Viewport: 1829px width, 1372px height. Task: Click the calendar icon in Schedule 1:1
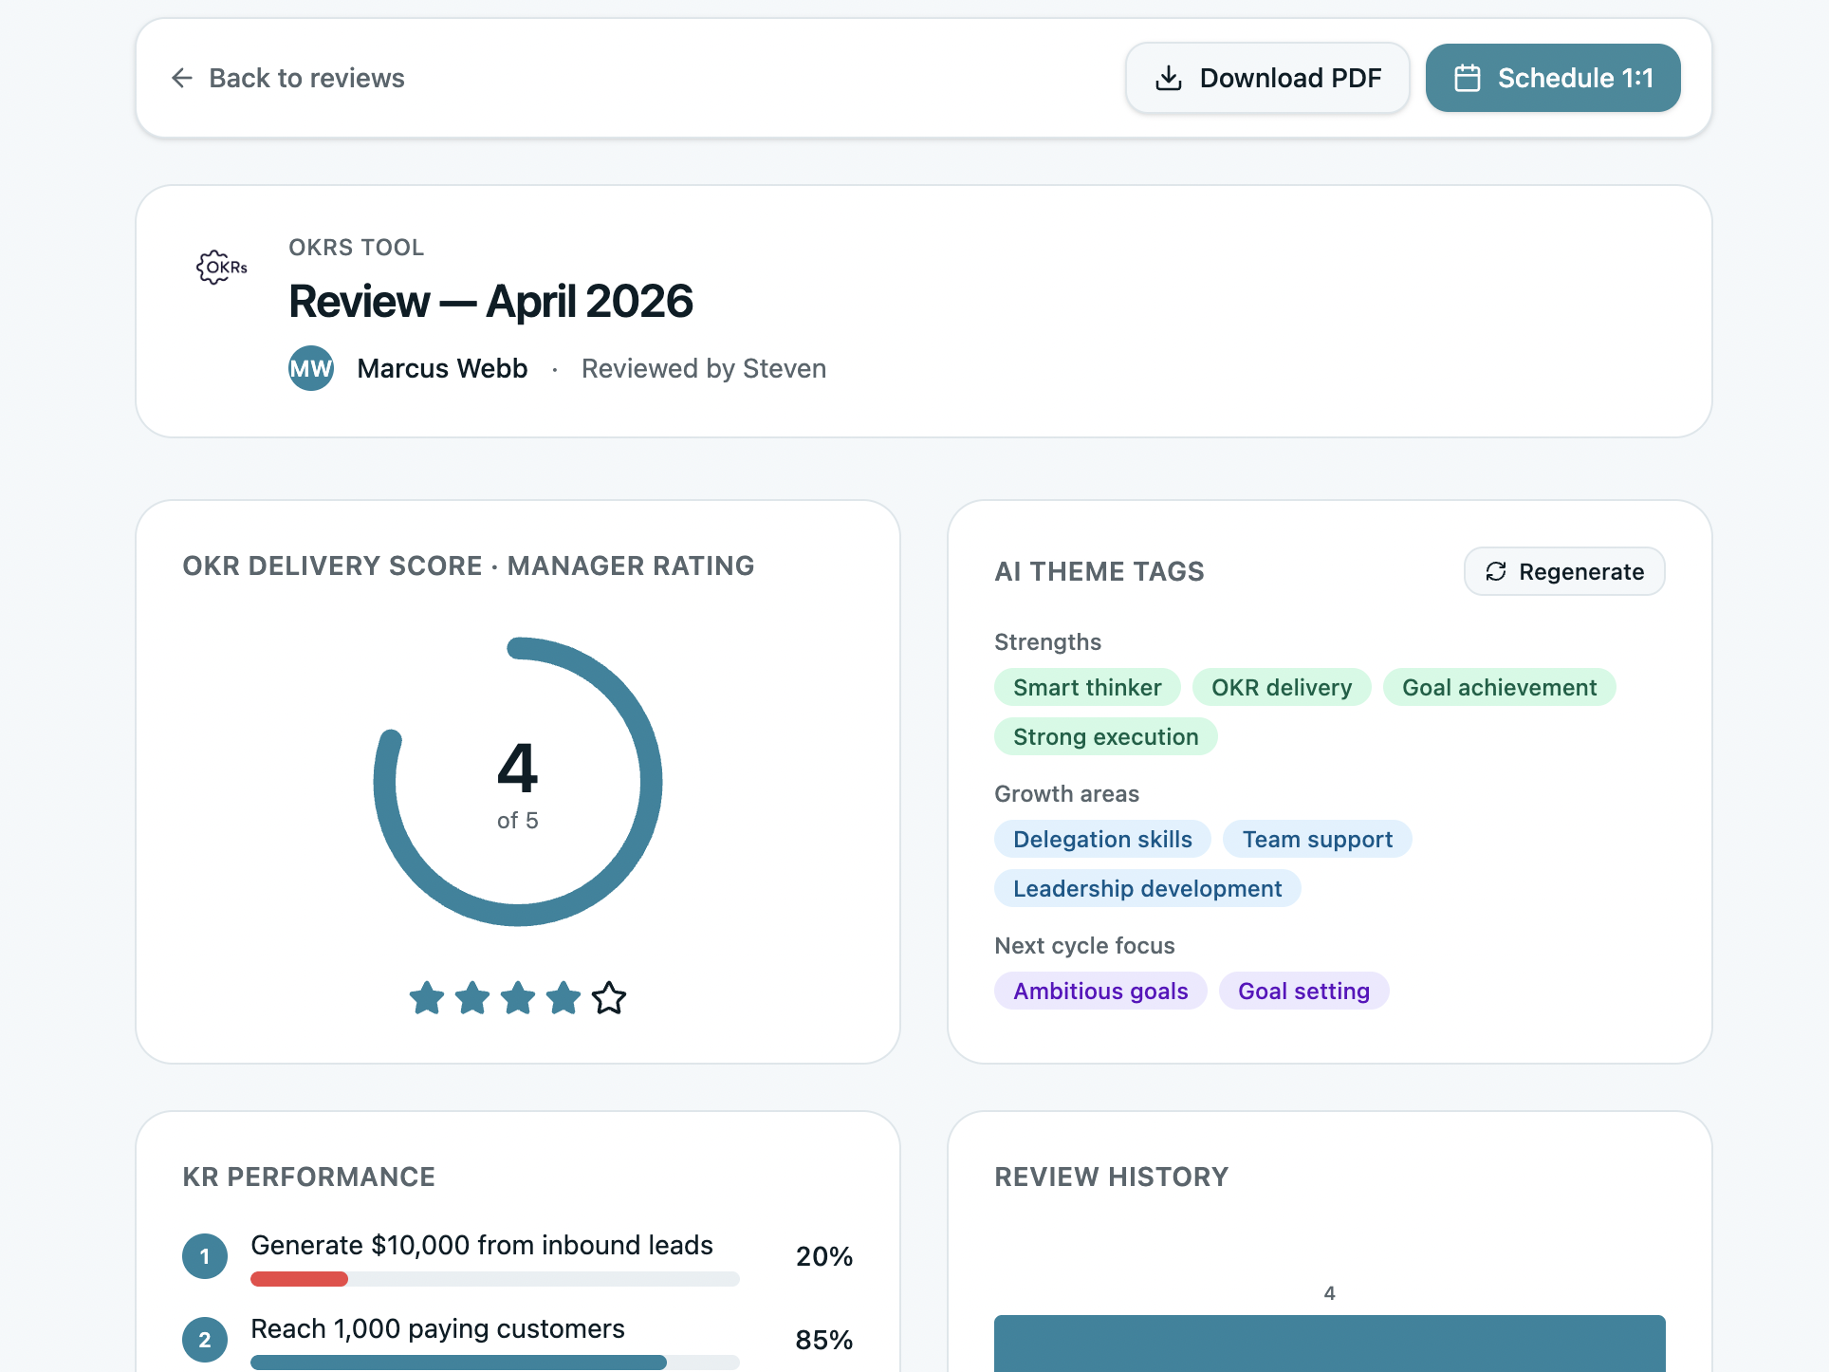1468,78
